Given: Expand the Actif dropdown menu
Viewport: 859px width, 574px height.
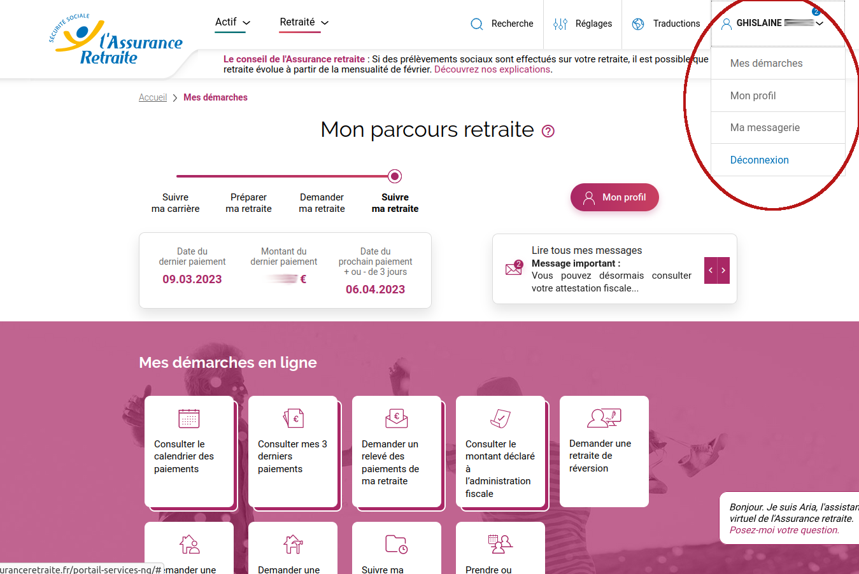Looking at the screenshot, I should point(232,22).
